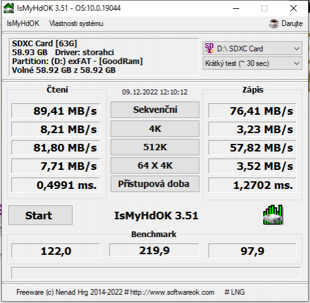This screenshot has width=310, height=303.
Task: Click the total benchmark score 219,9 field
Action: [x=154, y=250]
